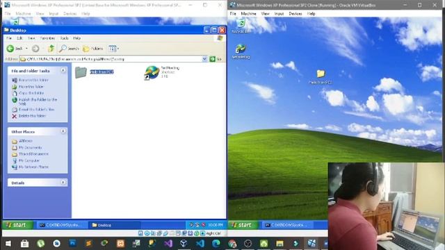Viewport: 445px width, 250px height.
Task: Toggle the Folders pane button
Action: [x=92, y=49]
